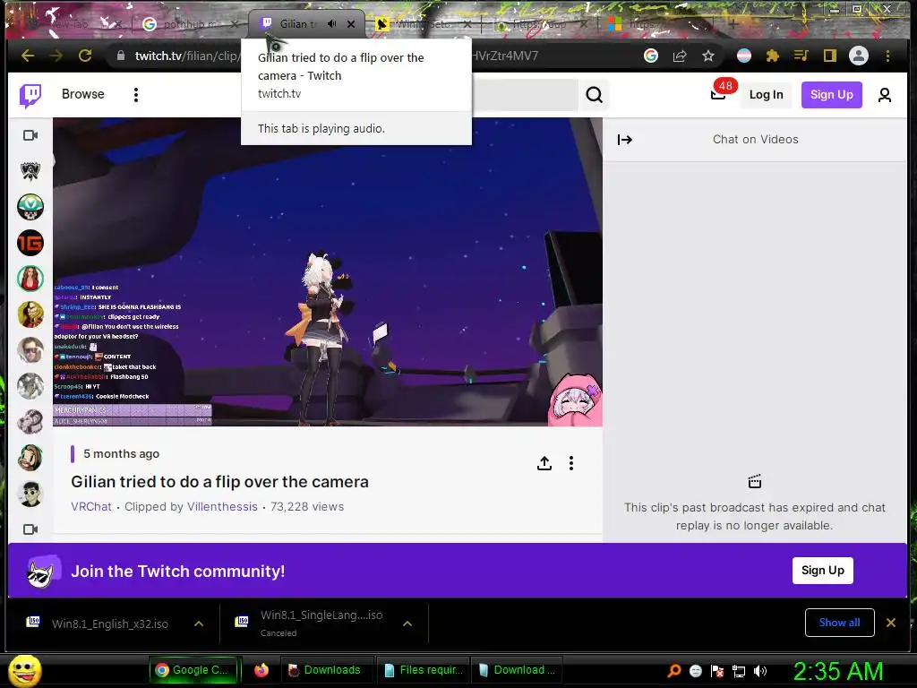Mute the Gilian tab via speaker icon
Image resolution: width=917 pixels, height=688 pixels.
click(331, 24)
